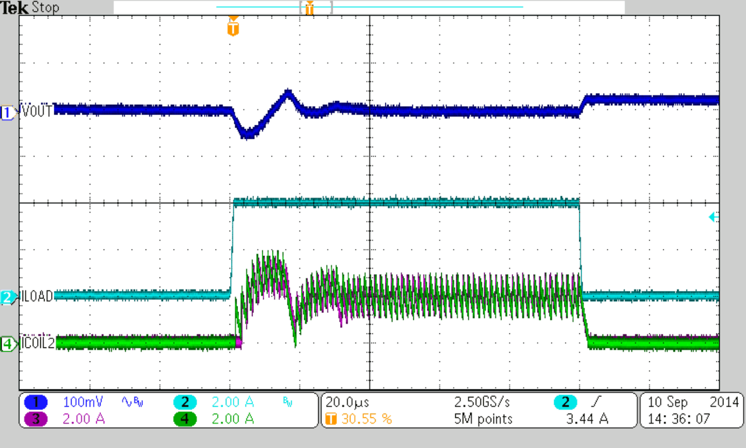Viewport: 746px width, 448px height.
Task: Click the 20.0µs timebase readout
Action: 347,402
